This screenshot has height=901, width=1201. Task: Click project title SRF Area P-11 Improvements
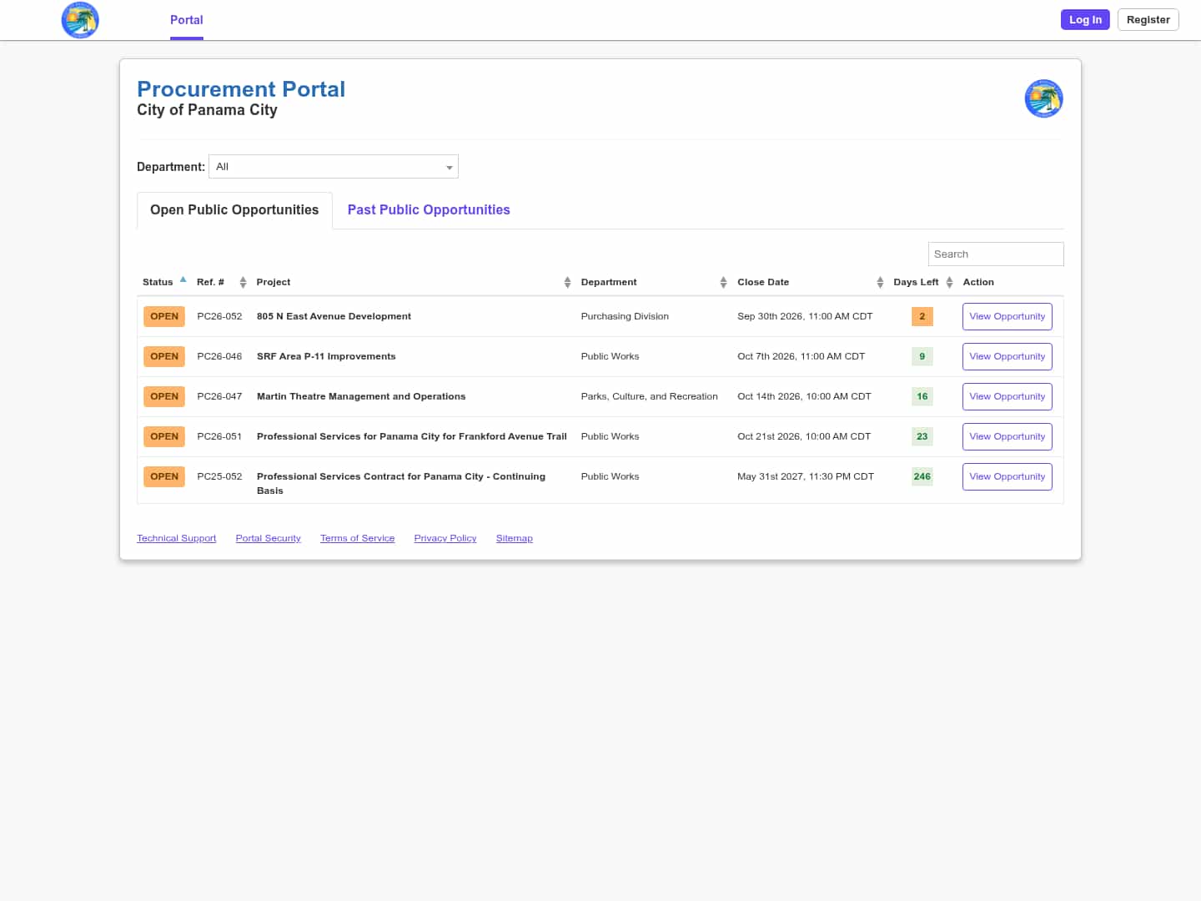326,357
